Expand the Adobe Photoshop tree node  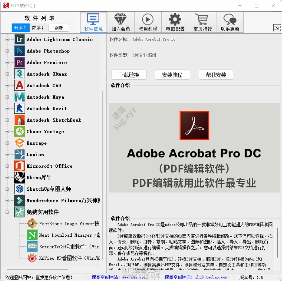tap(7, 51)
